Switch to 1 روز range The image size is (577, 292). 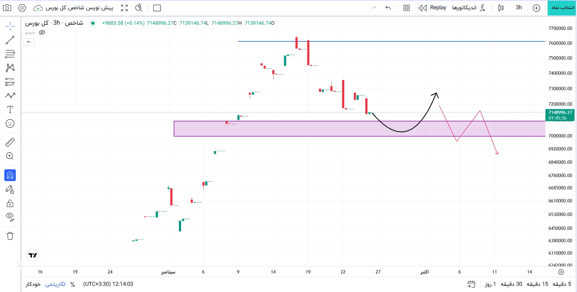[x=490, y=284]
